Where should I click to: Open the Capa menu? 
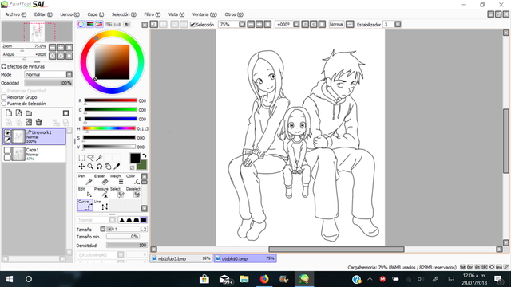96,14
